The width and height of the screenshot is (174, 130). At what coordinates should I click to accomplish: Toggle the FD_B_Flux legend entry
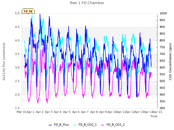tap(59, 125)
